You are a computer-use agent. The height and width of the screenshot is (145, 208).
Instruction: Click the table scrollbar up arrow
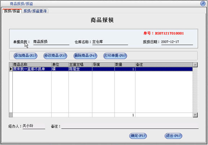click(195, 65)
